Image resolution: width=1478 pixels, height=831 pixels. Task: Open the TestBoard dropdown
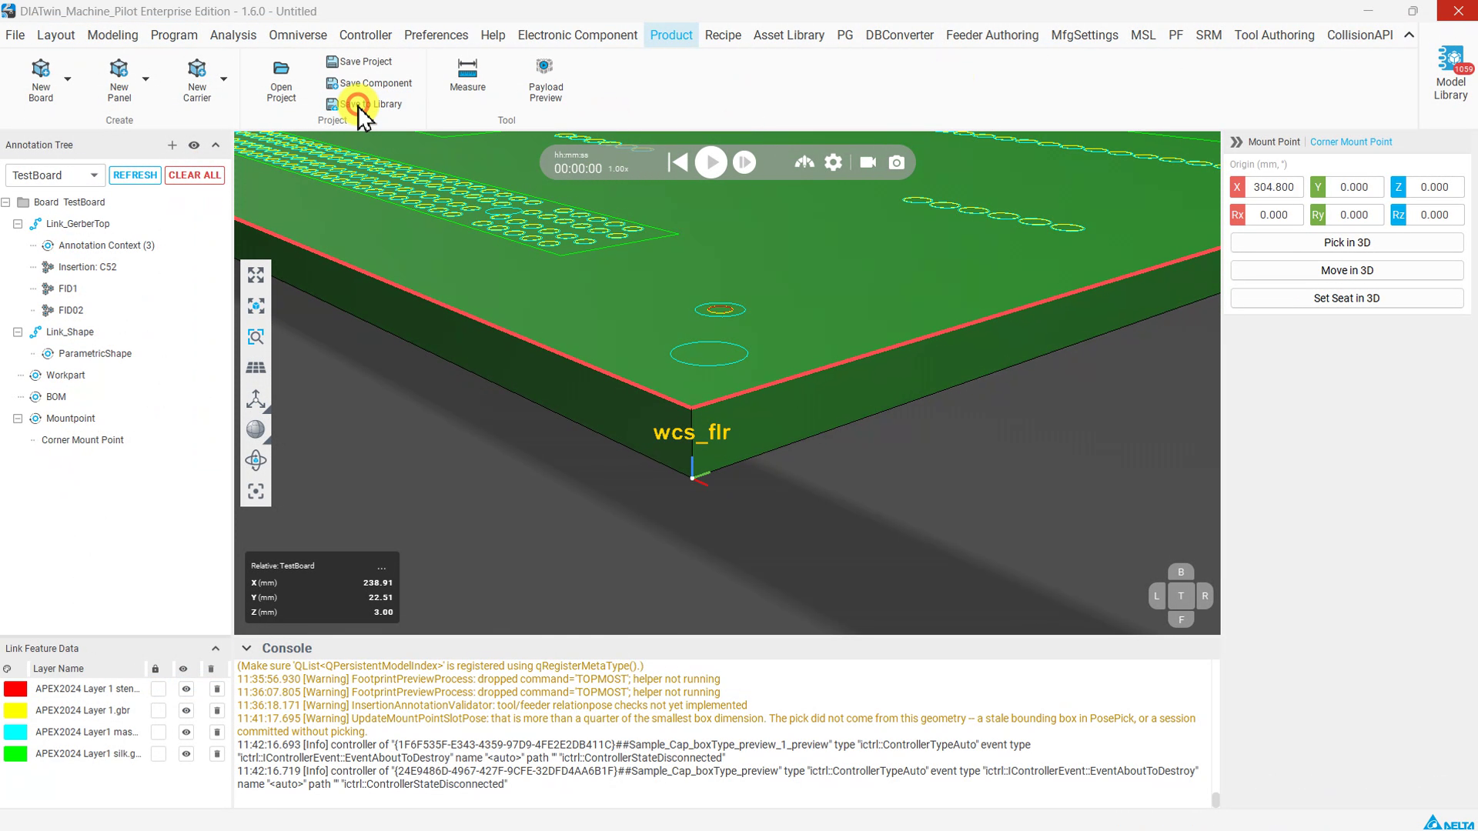(55, 175)
